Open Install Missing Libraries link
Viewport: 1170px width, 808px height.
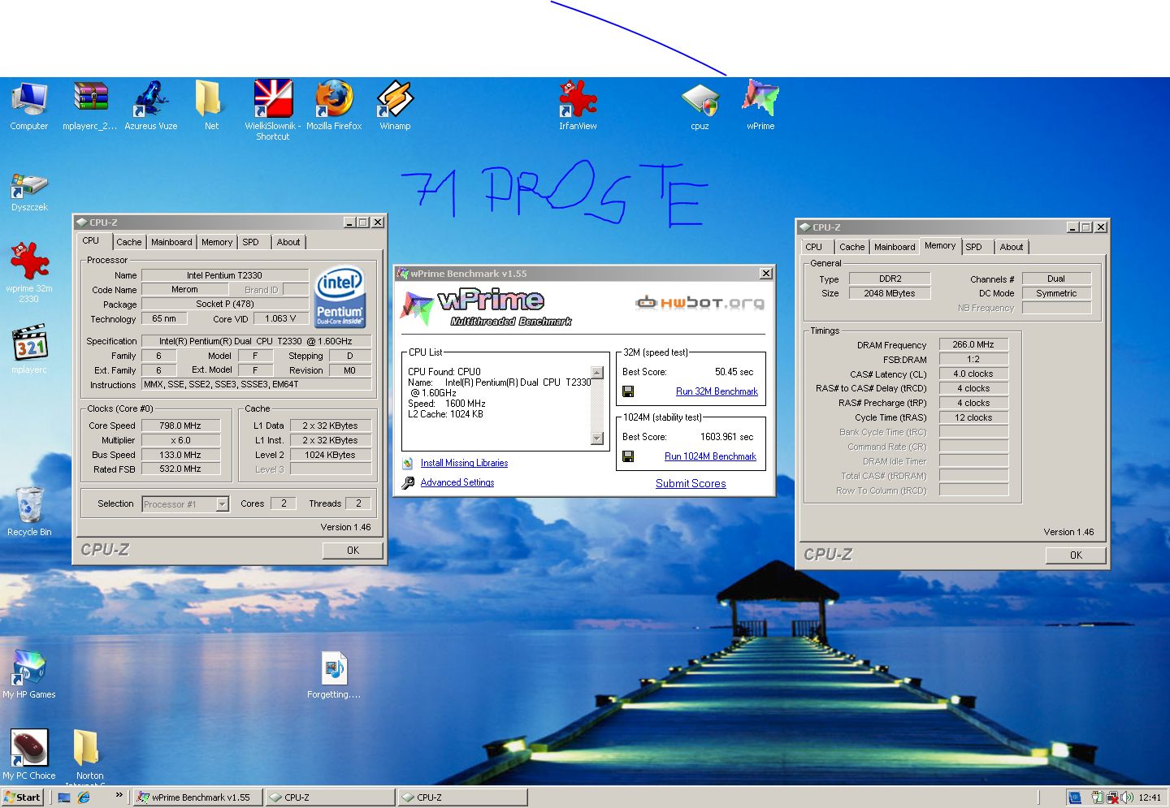point(464,463)
